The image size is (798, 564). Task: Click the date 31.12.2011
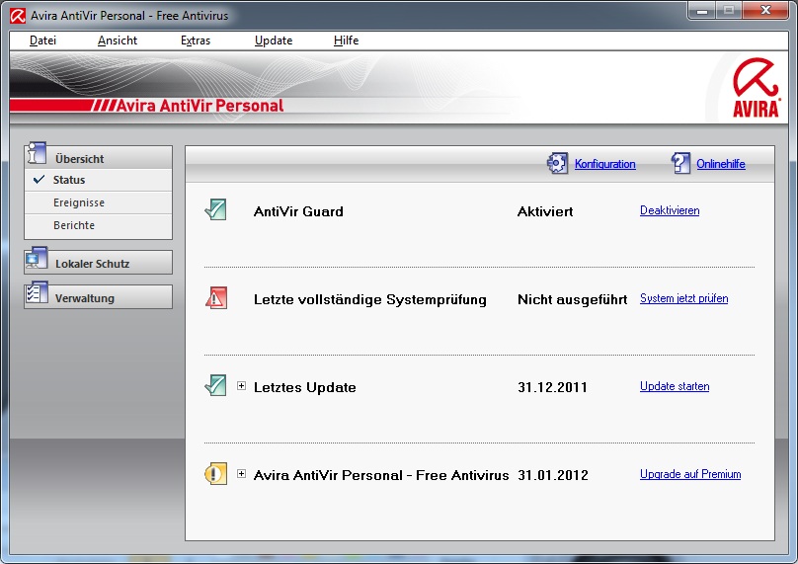[552, 387]
